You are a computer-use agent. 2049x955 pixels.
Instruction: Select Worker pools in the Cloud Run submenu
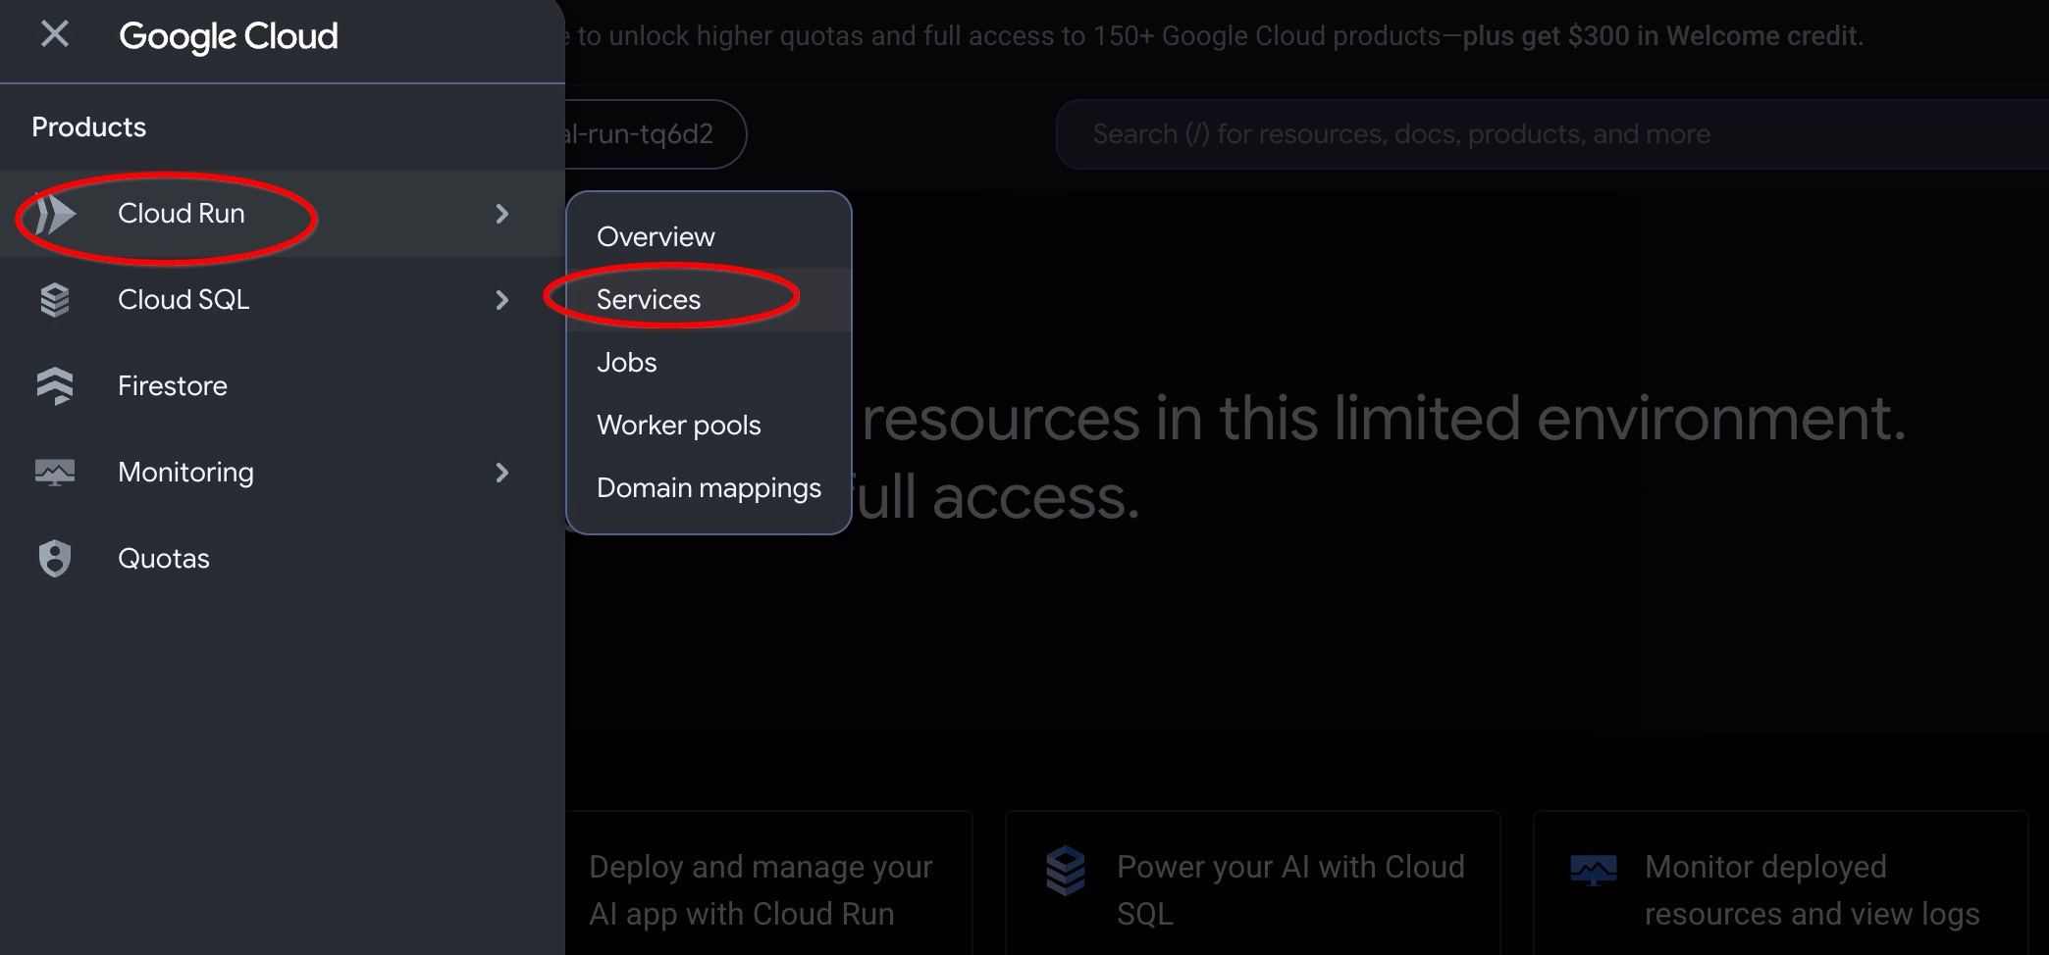coord(709,426)
